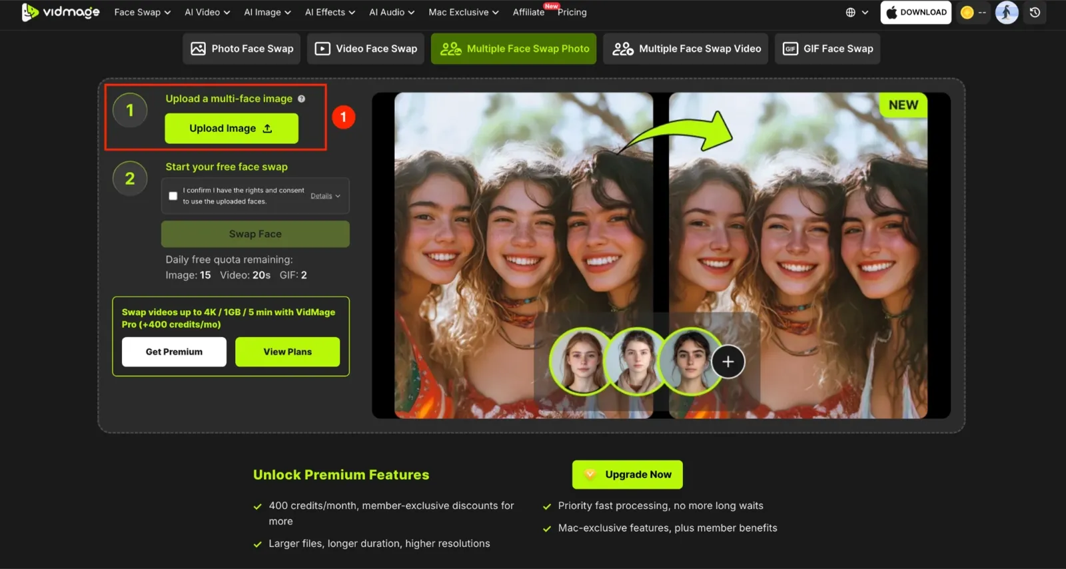The image size is (1066, 569).
Task: Select Multiple Face Swap Photo tab
Action: click(514, 49)
